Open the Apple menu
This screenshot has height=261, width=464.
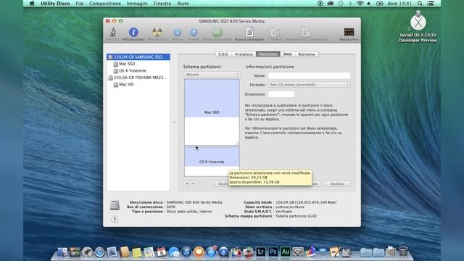click(32, 4)
